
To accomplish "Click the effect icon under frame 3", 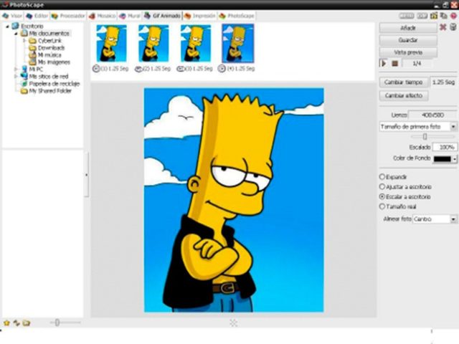I will pyautogui.click(x=180, y=69).
